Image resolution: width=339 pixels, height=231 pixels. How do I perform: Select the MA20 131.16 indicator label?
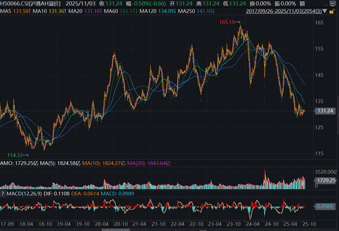coord(85,11)
